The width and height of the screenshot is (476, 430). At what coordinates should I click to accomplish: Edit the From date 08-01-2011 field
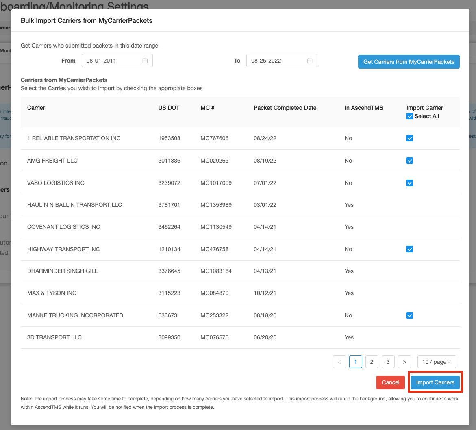coord(117,61)
